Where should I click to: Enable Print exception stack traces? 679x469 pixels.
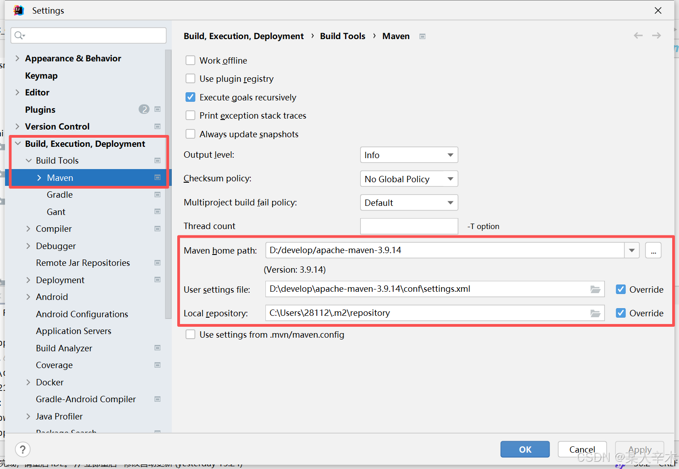pos(190,115)
